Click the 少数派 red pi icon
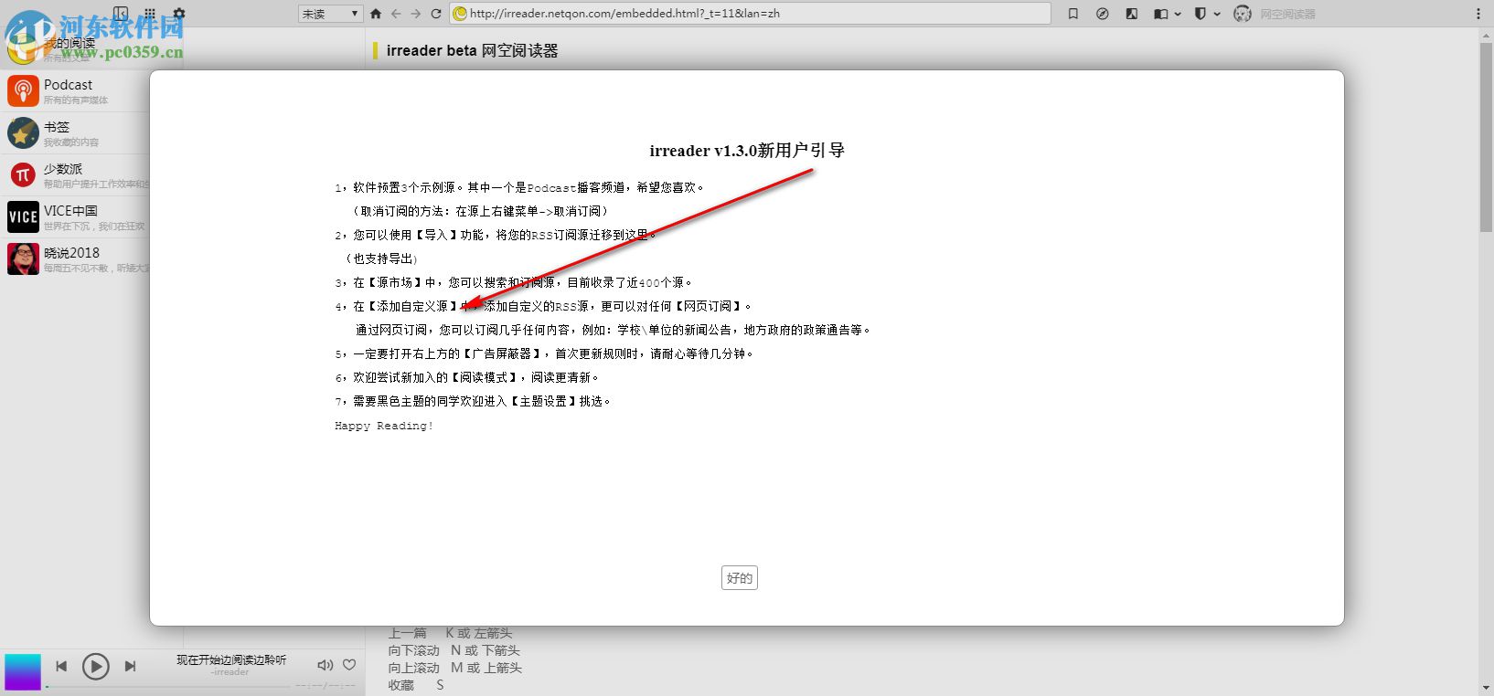Image resolution: width=1494 pixels, height=696 pixels. [23, 175]
